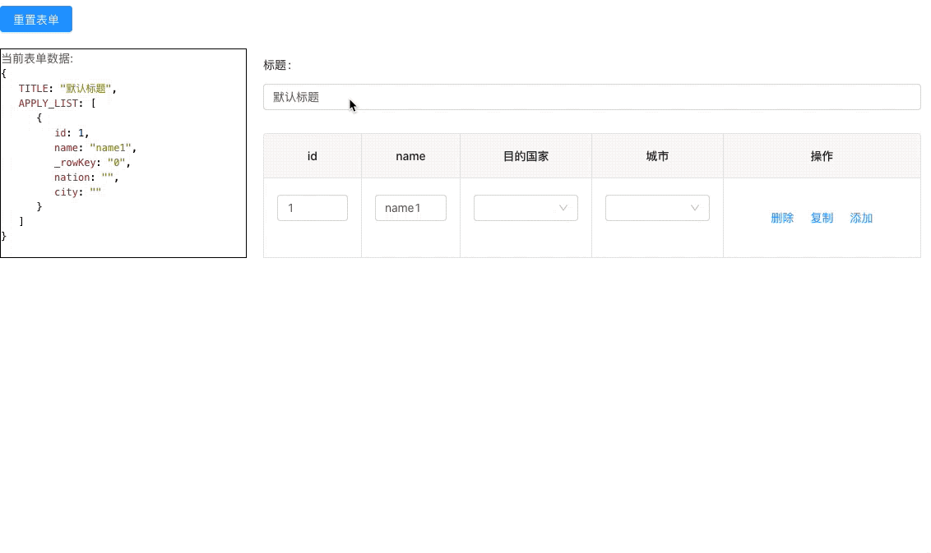The height and width of the screenshot is (553, 931).
Task: Edit the id input field showing 1
Action: [x=313, y=208]
